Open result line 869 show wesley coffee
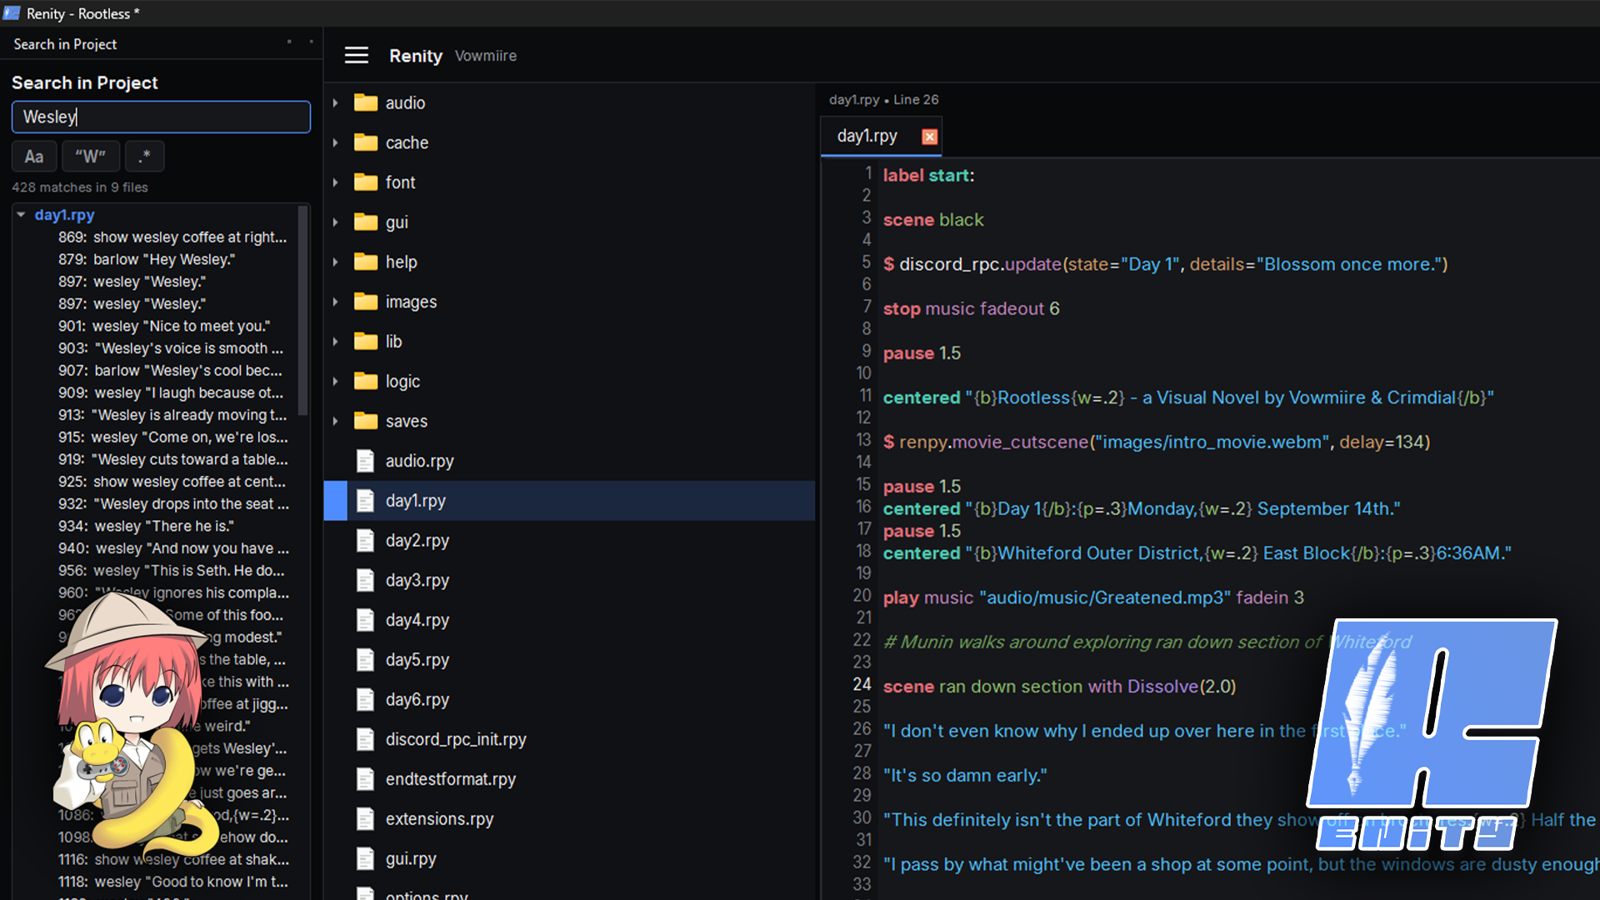The image size is (1600, 900). (x=172, y=237)
